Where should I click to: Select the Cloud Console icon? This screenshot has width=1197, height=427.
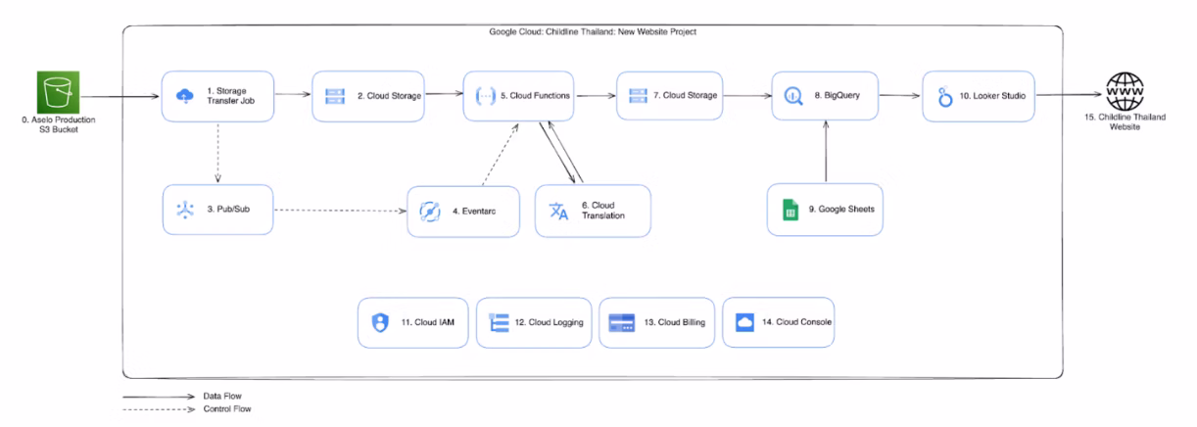point(744,322)
